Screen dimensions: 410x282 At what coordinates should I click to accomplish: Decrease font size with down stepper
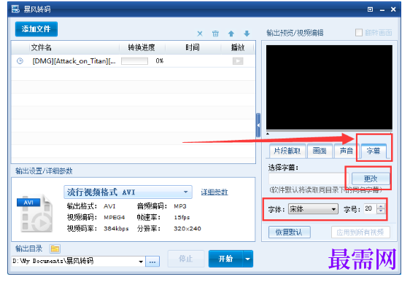point(381,211)
